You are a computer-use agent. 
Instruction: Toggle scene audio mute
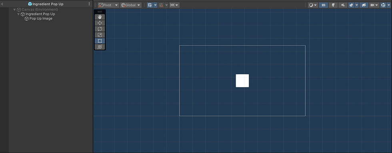coord(343,5)
